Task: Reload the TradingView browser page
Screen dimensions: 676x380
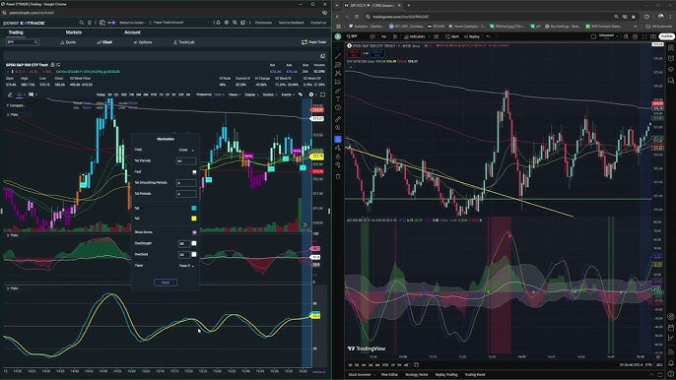Action: tap(357, 17)
